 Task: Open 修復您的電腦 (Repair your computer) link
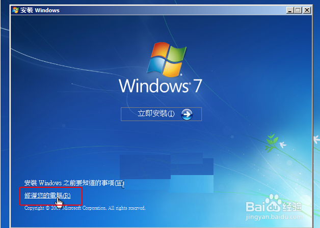(47, 195)
